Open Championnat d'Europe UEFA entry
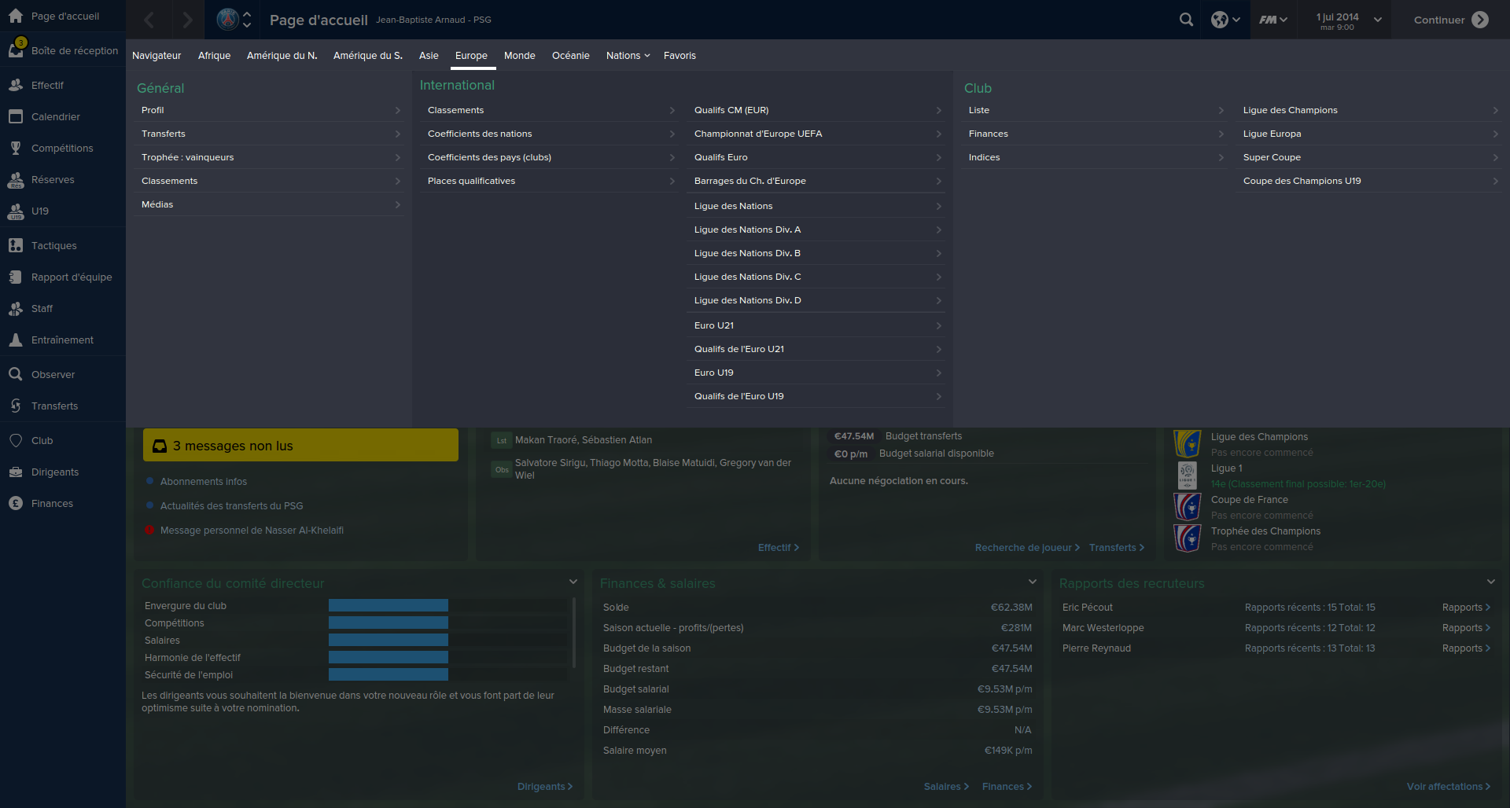 tap(818, 134)
